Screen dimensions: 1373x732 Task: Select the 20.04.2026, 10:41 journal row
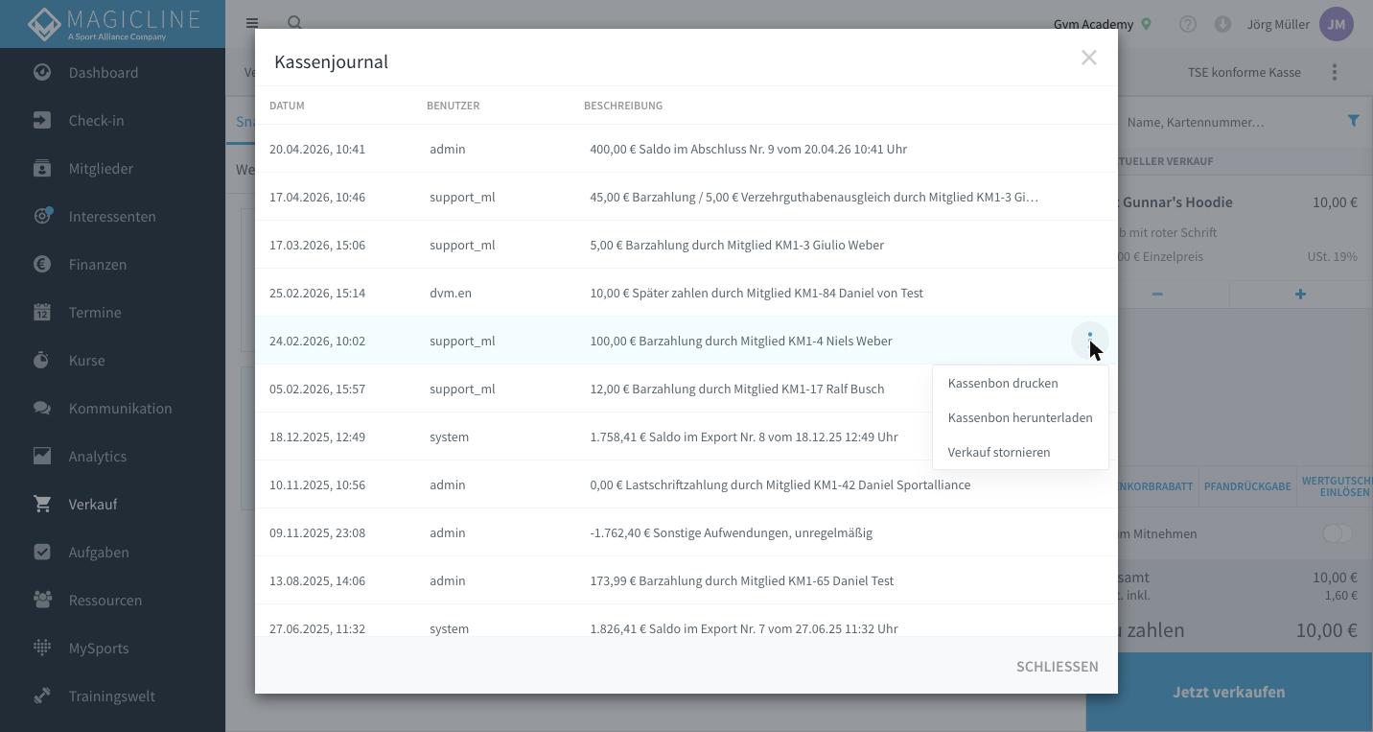[686, 149]
